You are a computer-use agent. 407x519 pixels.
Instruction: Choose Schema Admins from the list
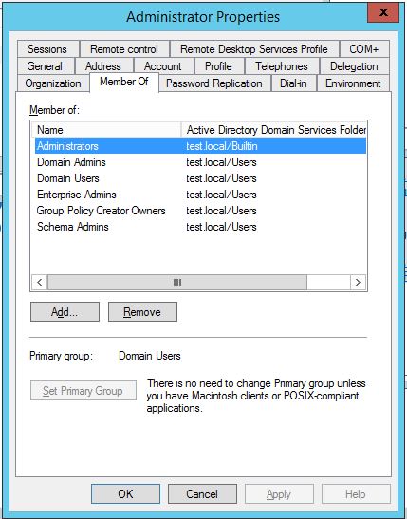200,227
